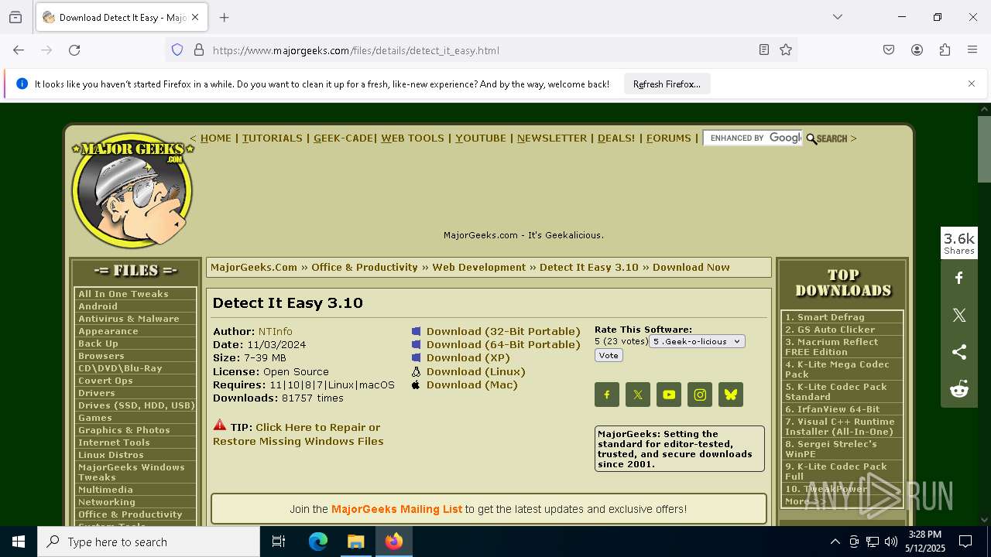The height and width of the screenshot is (557, 991).
Task: Open the NEWSLETTER menu item
Action: pyautogui.click(x=552, y=138)
